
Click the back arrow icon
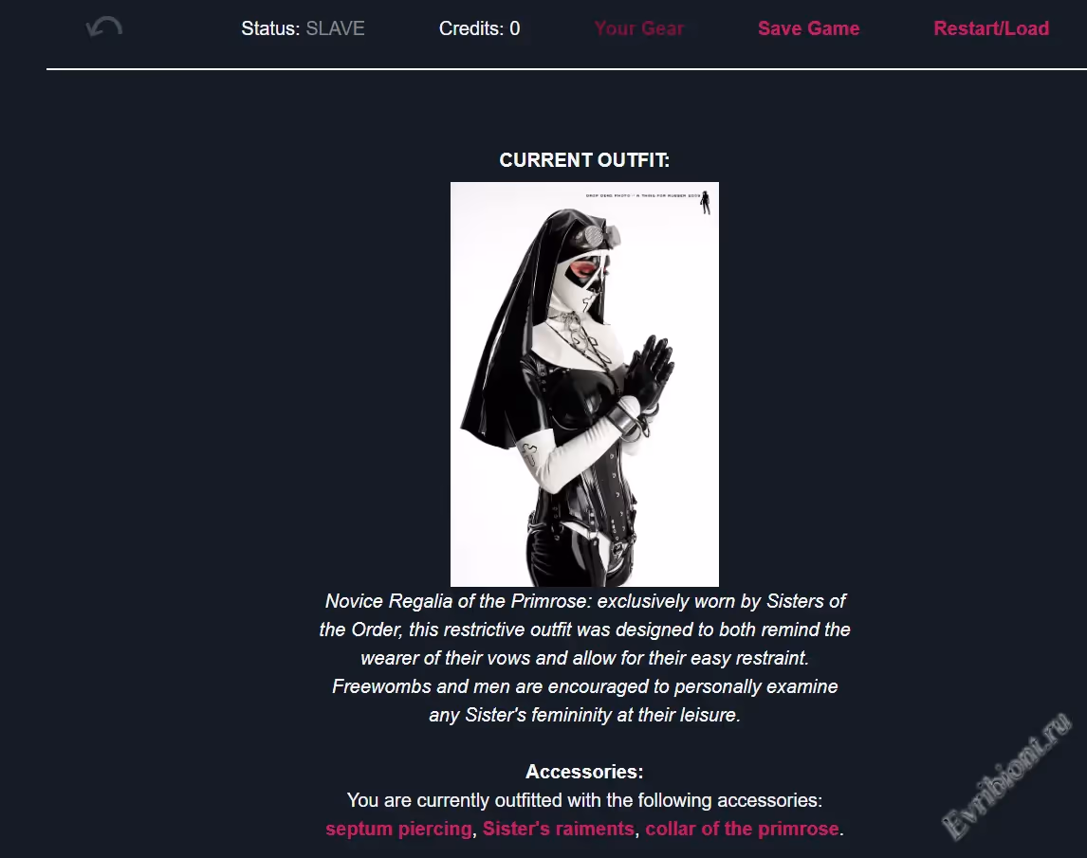[104, 27]
